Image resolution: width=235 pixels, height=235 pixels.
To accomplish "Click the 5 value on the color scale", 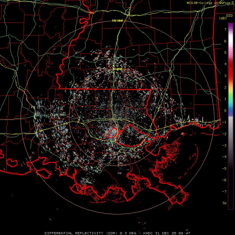I will click(x=225, y=52).
